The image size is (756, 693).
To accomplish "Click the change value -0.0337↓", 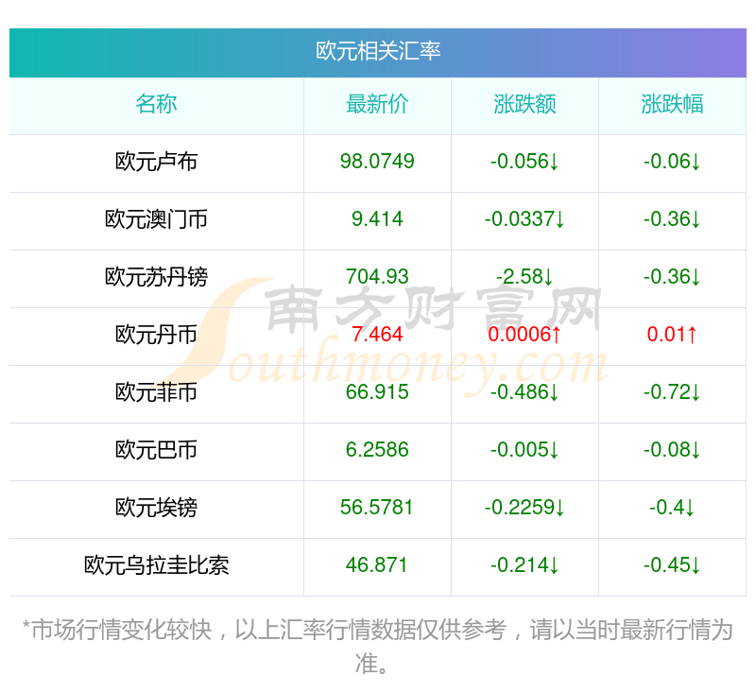I will tap(524, 219).
